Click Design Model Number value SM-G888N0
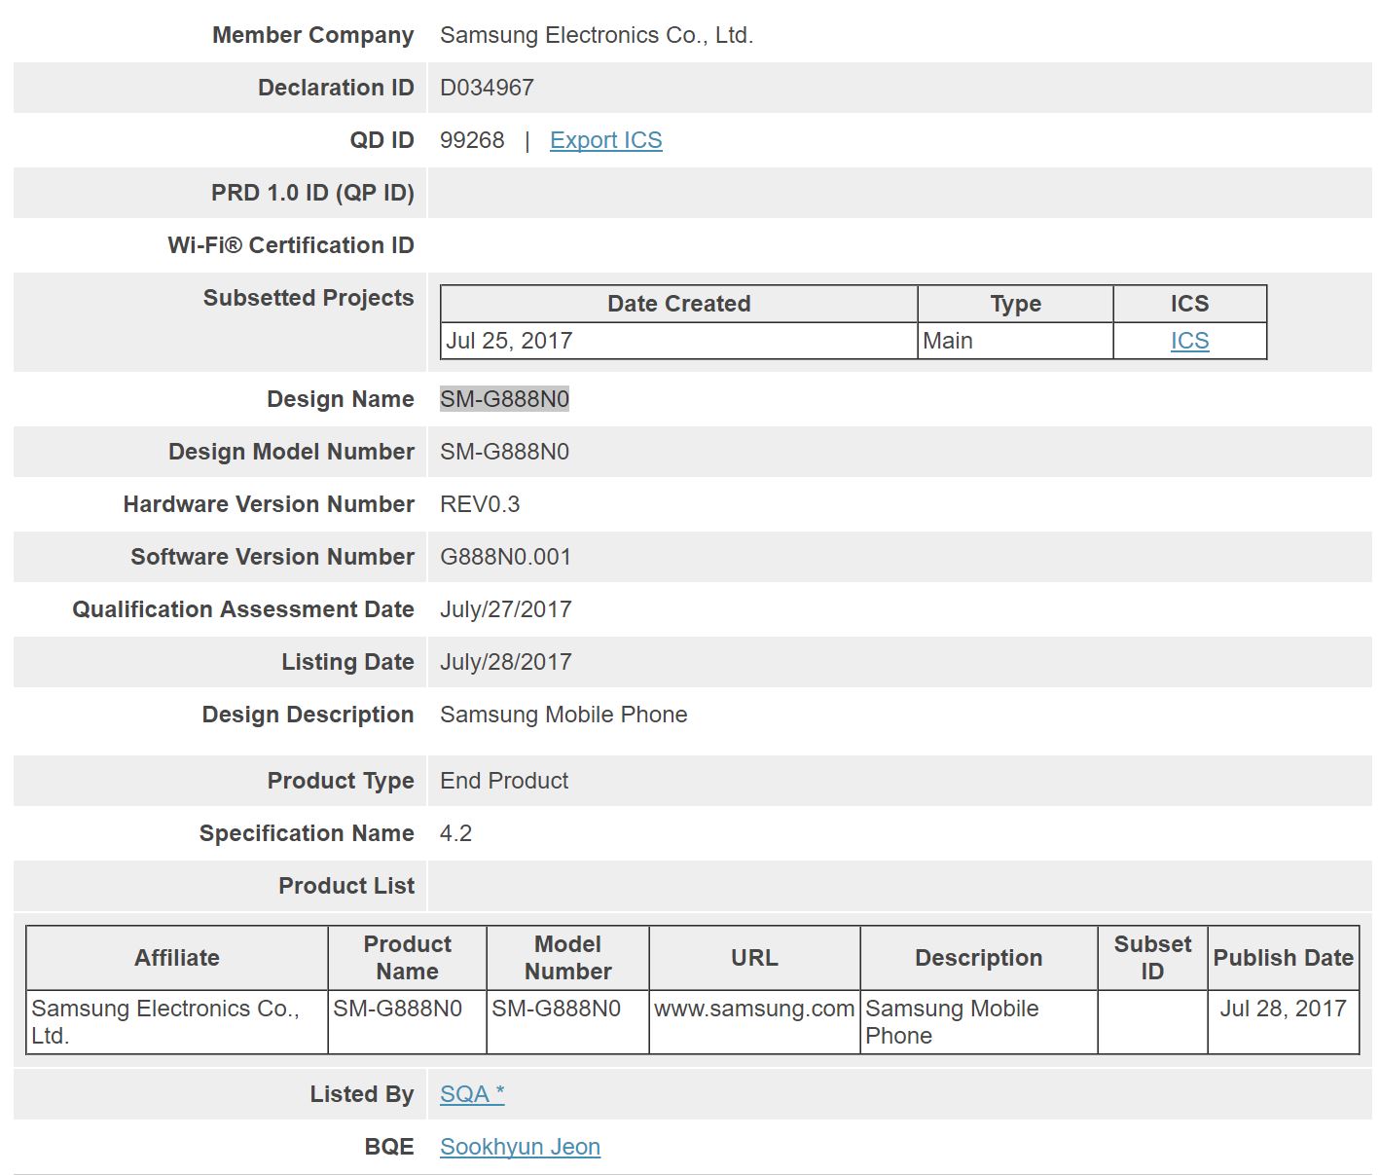The height and width of the screenshot is (1175, 1380). (x=504, y=452)
